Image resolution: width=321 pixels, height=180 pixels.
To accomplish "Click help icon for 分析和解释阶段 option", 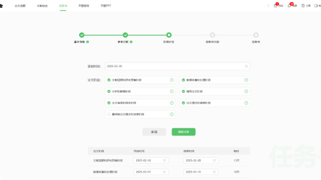I will point(172,91).
